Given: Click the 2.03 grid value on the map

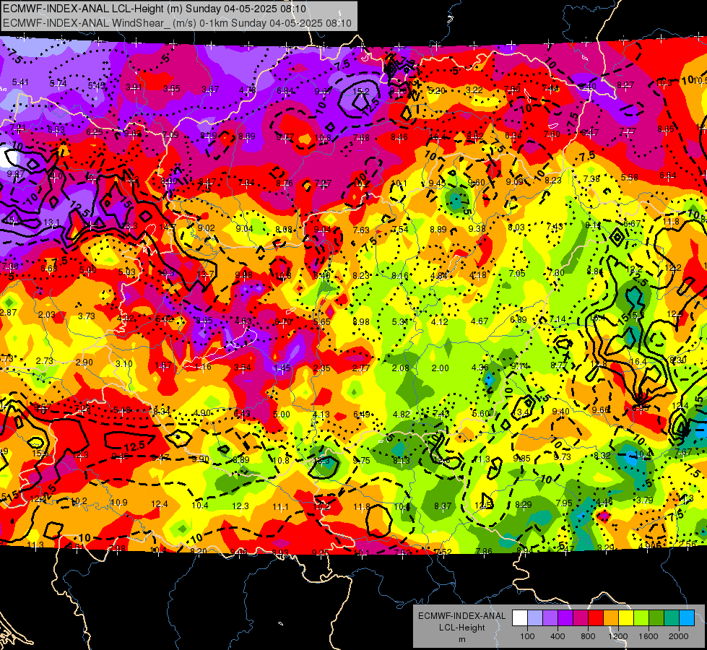Looking at the screenshot, I should [x=47, y=315].
